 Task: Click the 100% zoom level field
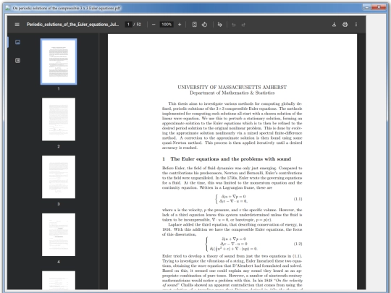167,25
